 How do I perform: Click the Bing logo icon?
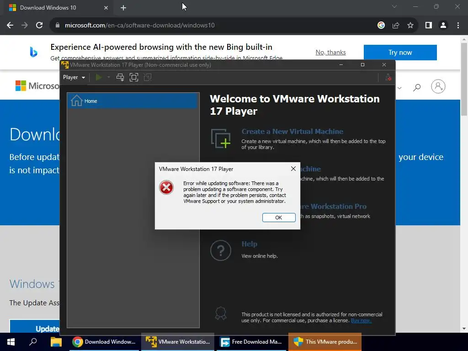(x=33, y=52)
